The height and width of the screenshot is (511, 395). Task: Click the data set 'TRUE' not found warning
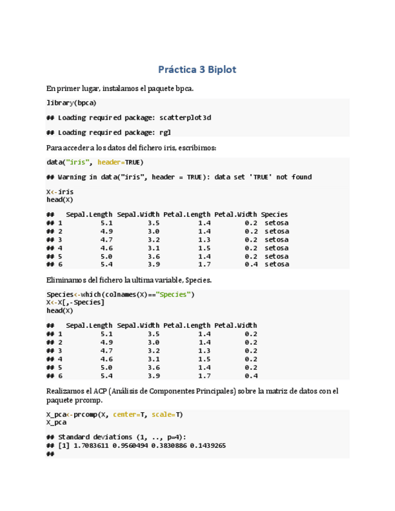point(179,177)
